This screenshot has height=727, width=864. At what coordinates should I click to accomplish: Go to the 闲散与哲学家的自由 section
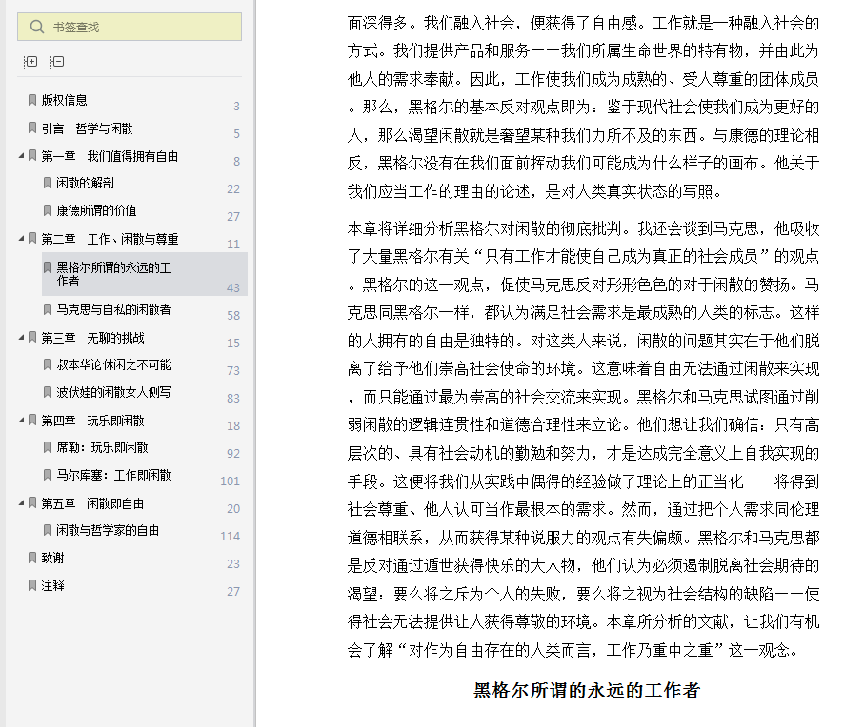point(108,530)
